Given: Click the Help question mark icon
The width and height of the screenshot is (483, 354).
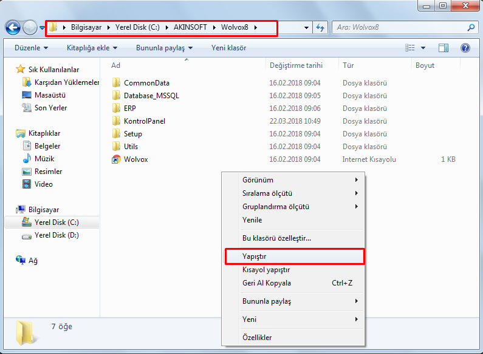Looking at the screenshot, I should [x=465, y=48].
